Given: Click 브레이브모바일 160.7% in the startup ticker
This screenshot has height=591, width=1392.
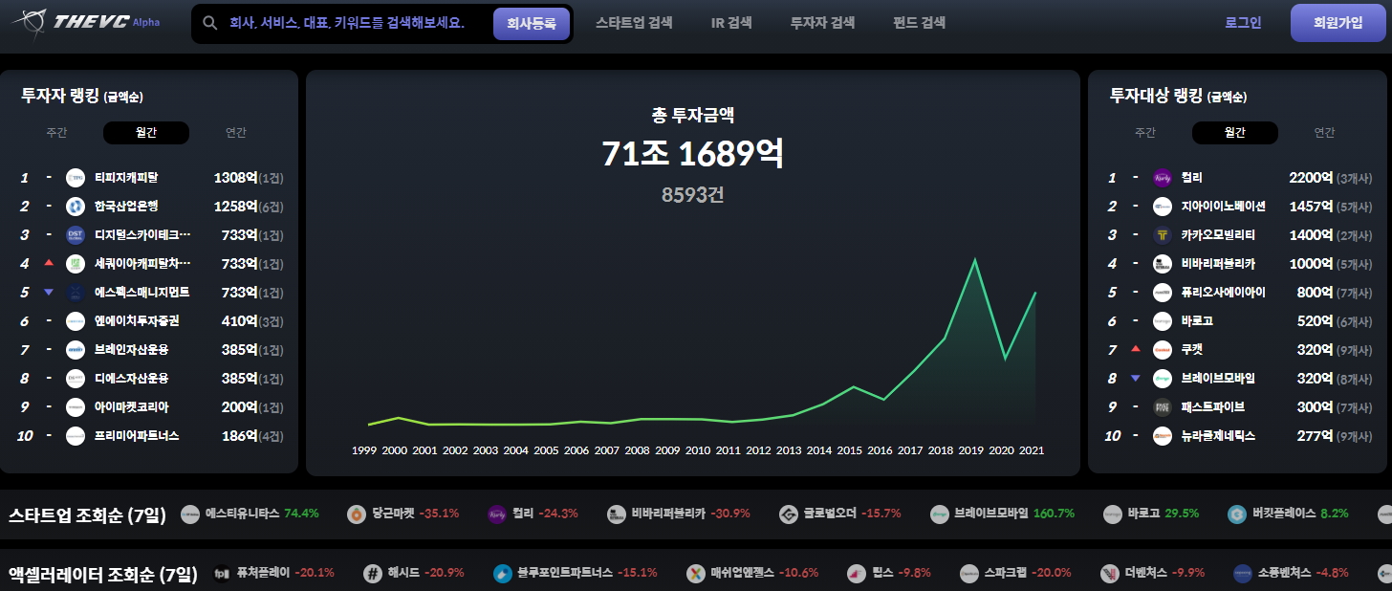Looking at the screenshot, I should click(1002, 514).
